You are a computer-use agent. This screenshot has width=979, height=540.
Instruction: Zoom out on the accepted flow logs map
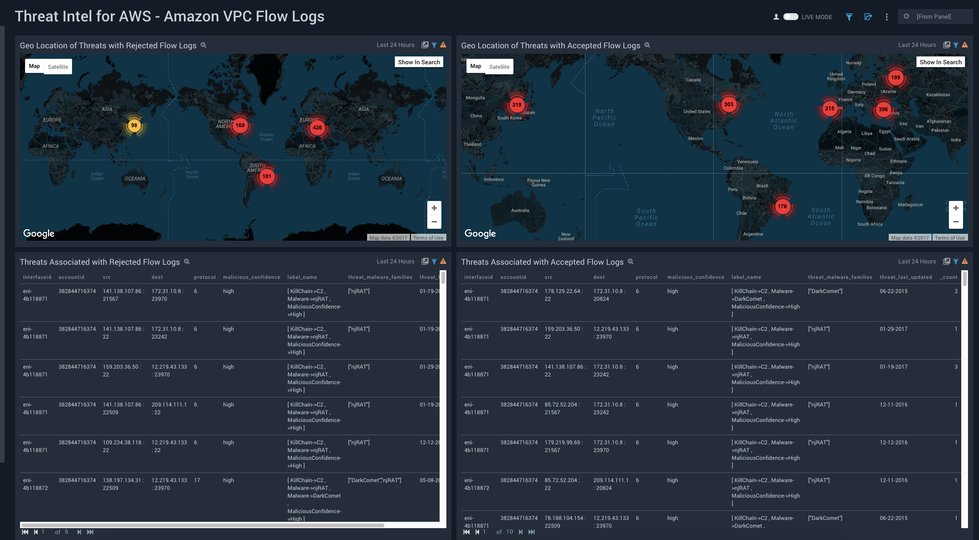pos(956,221)
